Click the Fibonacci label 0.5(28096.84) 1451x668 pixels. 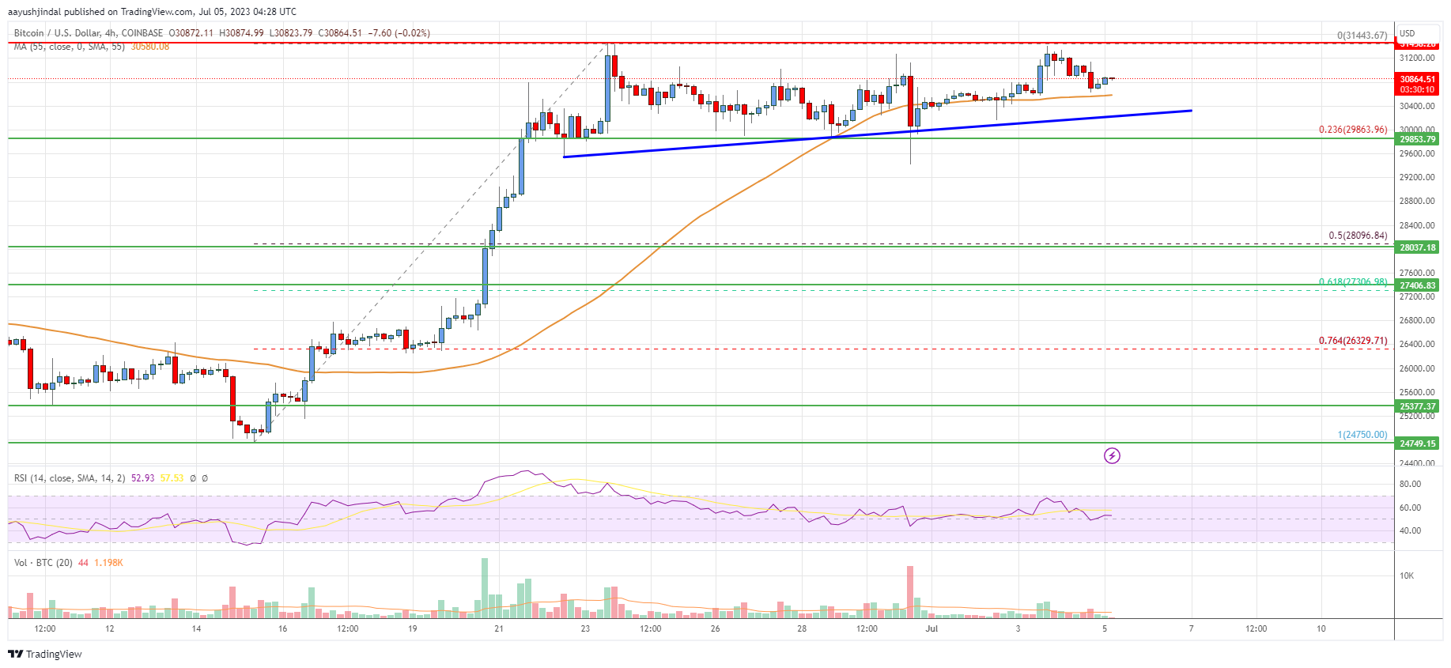pos(1358,236)
